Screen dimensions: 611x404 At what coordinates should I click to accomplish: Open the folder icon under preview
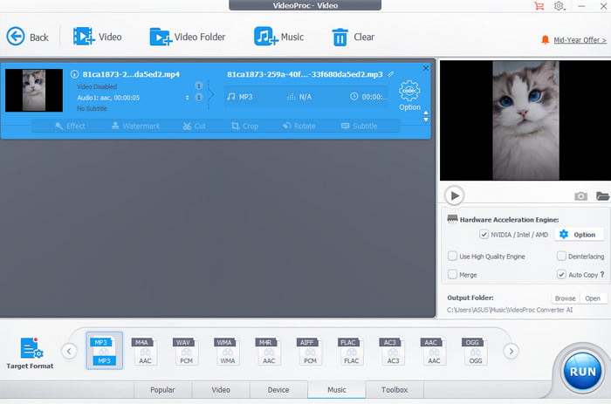pos(602,196)
